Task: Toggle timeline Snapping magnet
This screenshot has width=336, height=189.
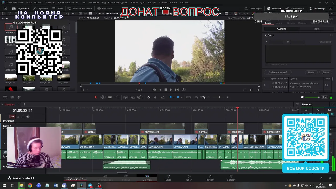Action: [x=149, y=97]
